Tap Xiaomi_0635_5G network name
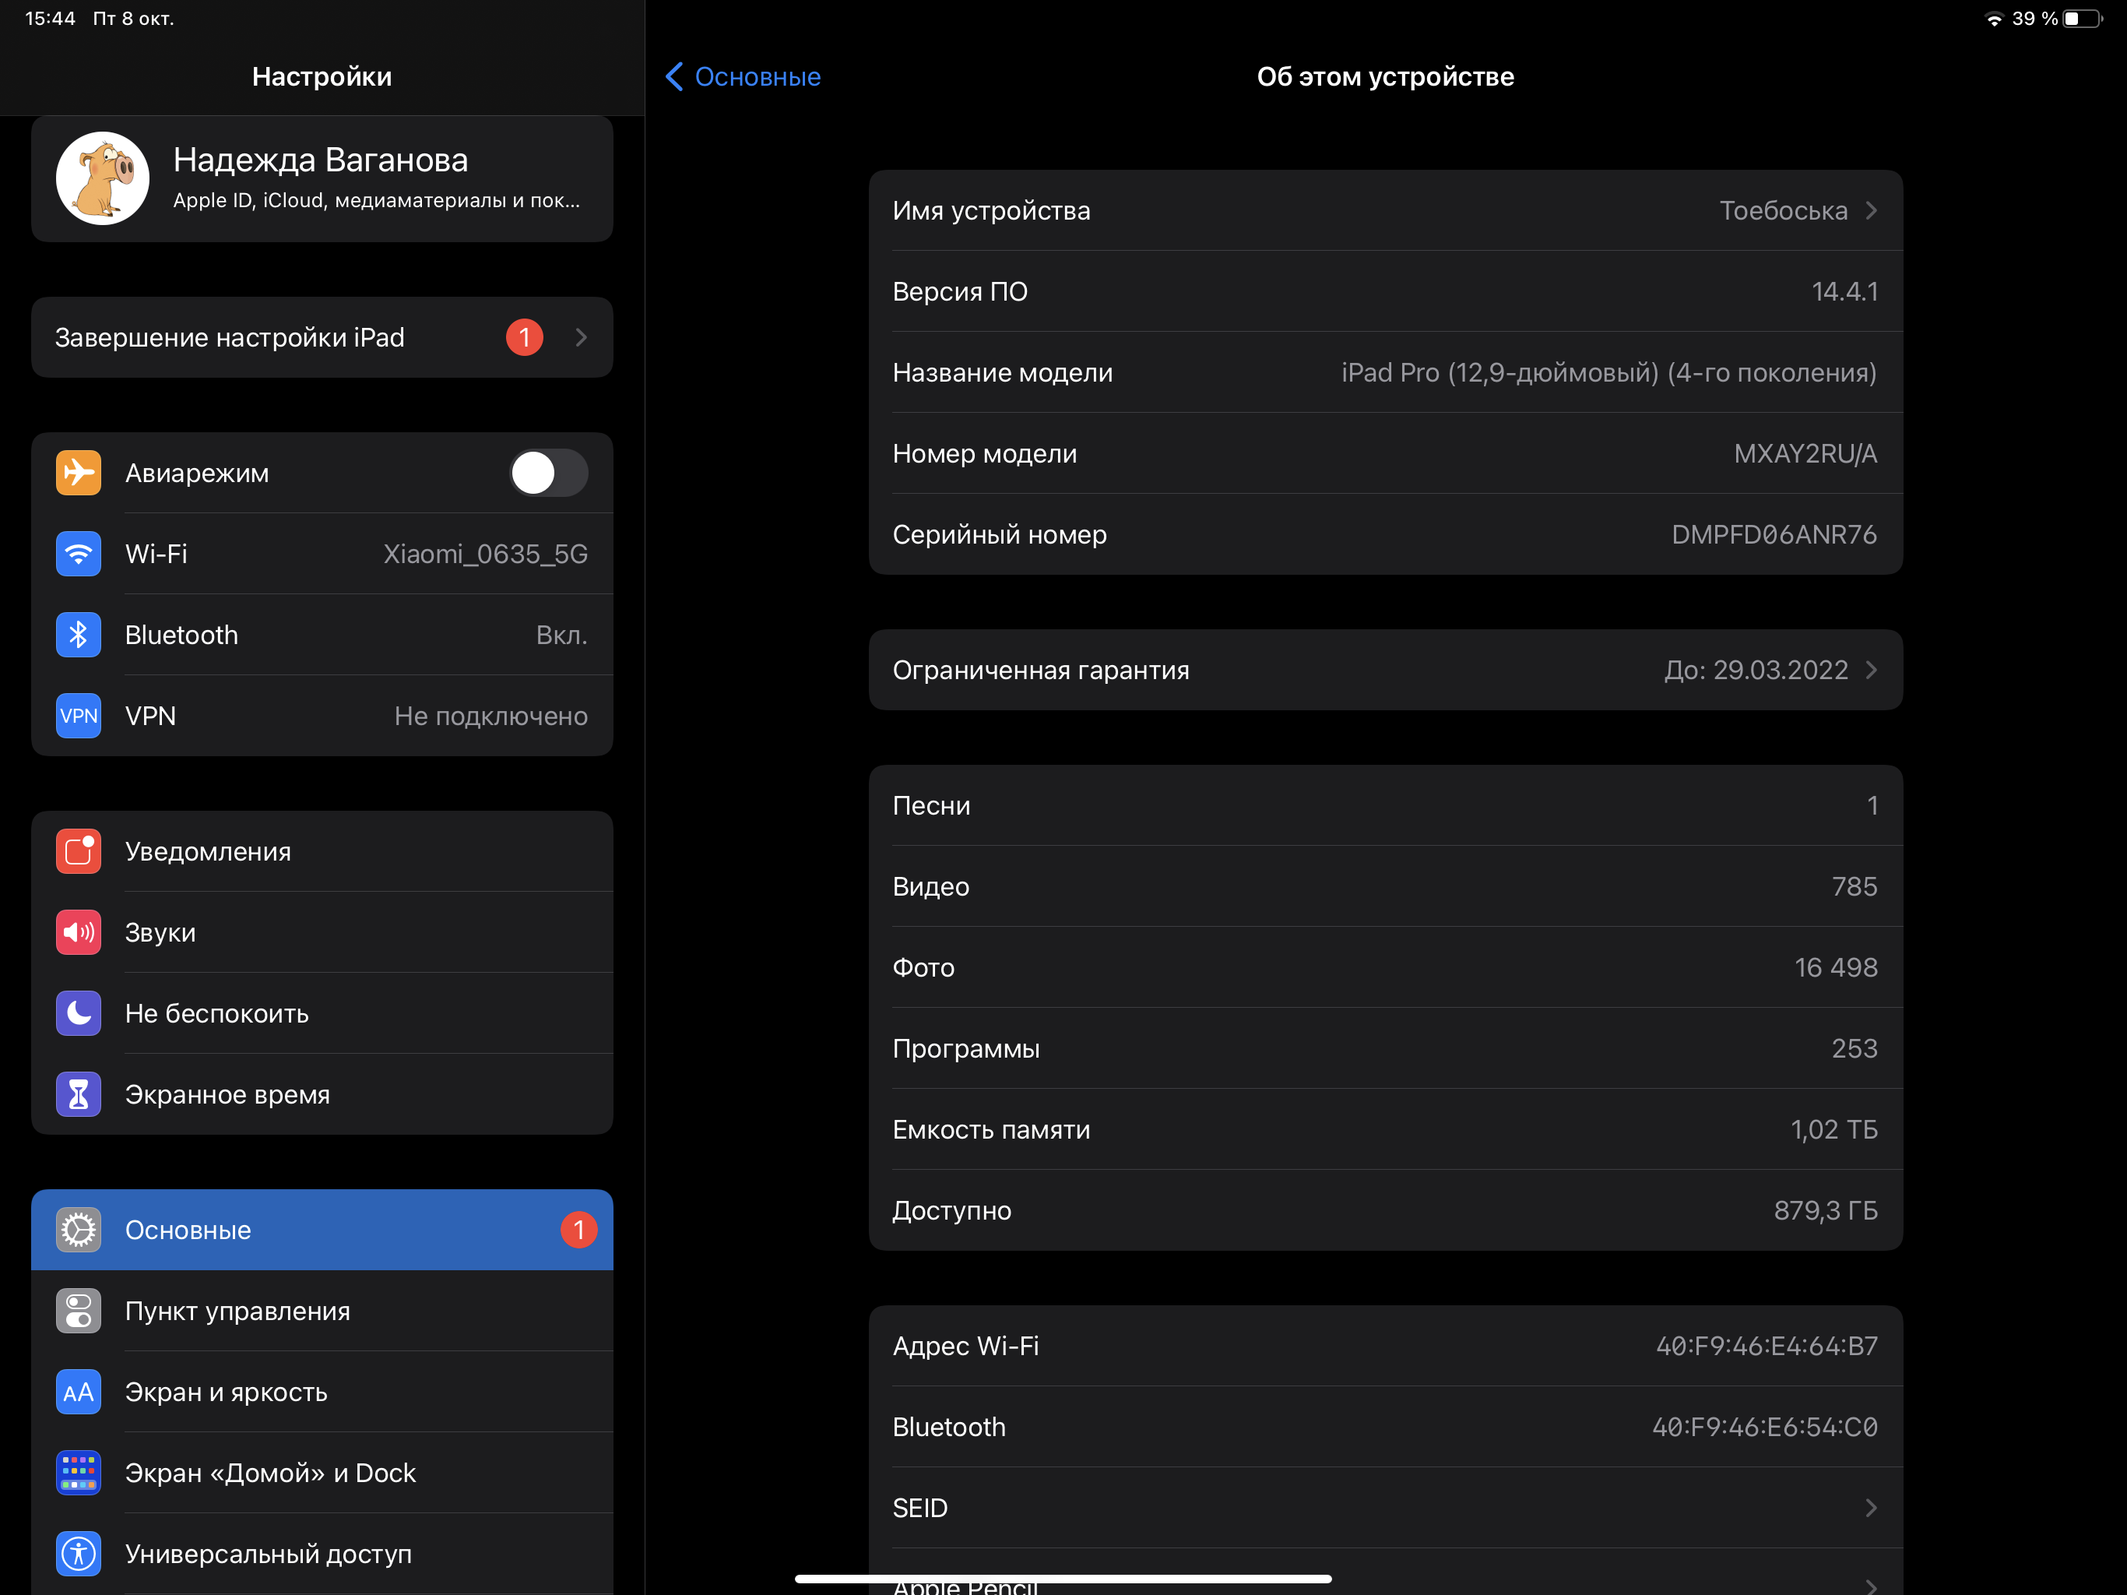The image size is (2127, 1595). tap(486, 554)
